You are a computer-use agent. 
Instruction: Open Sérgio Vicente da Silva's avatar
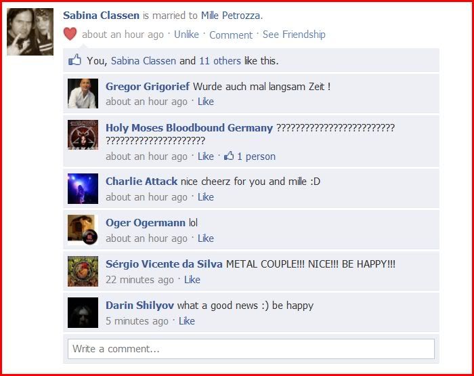(83, 272)
